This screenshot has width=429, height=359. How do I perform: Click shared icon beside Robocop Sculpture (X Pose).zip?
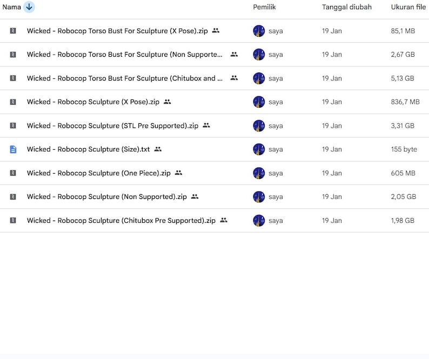tap(167, 102)
